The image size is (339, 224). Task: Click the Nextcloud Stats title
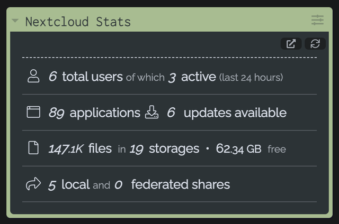click(78, 22)
